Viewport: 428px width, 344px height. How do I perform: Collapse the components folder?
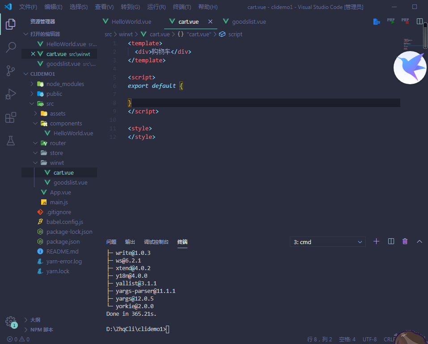point(35,123)
